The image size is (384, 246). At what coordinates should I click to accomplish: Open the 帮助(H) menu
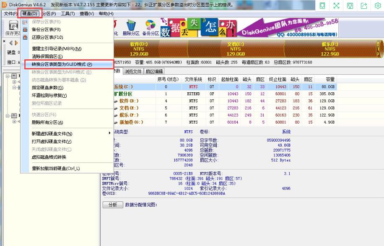pos(106,14)
